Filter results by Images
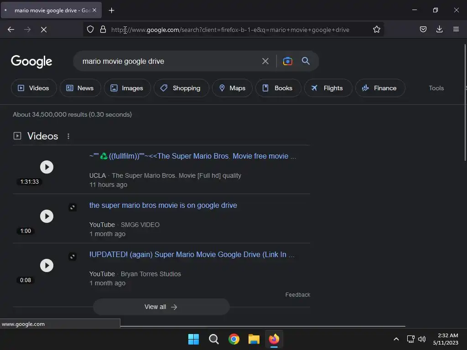Screen dimensions: 467x350 pos(127,88)
